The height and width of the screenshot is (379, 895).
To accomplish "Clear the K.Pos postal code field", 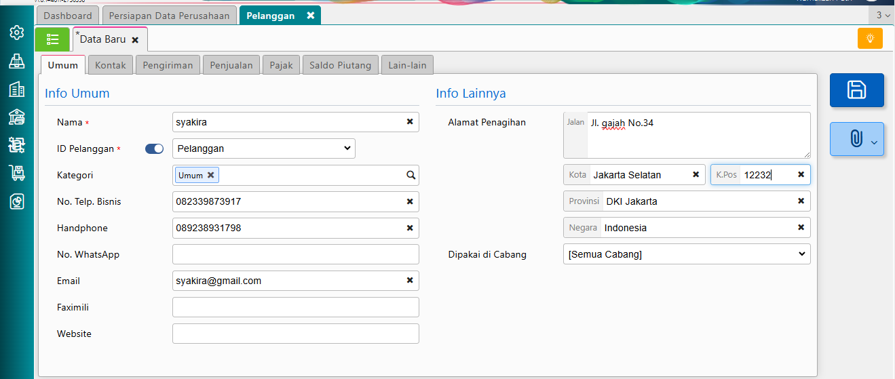I will click(x=801, y=175).
